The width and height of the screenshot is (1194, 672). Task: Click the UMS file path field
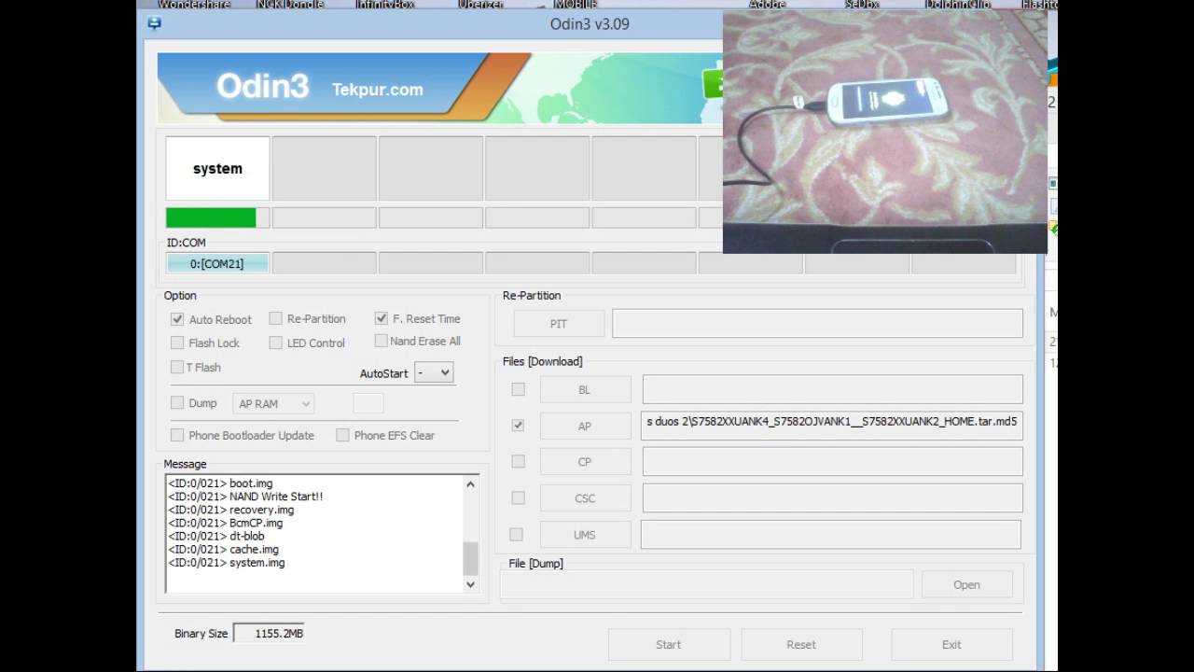click(830, 535)
